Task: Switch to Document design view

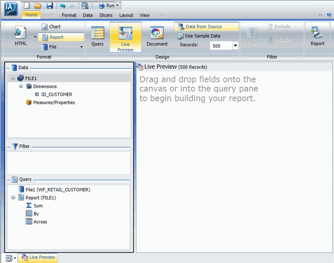Action: [x=157, y=36]
